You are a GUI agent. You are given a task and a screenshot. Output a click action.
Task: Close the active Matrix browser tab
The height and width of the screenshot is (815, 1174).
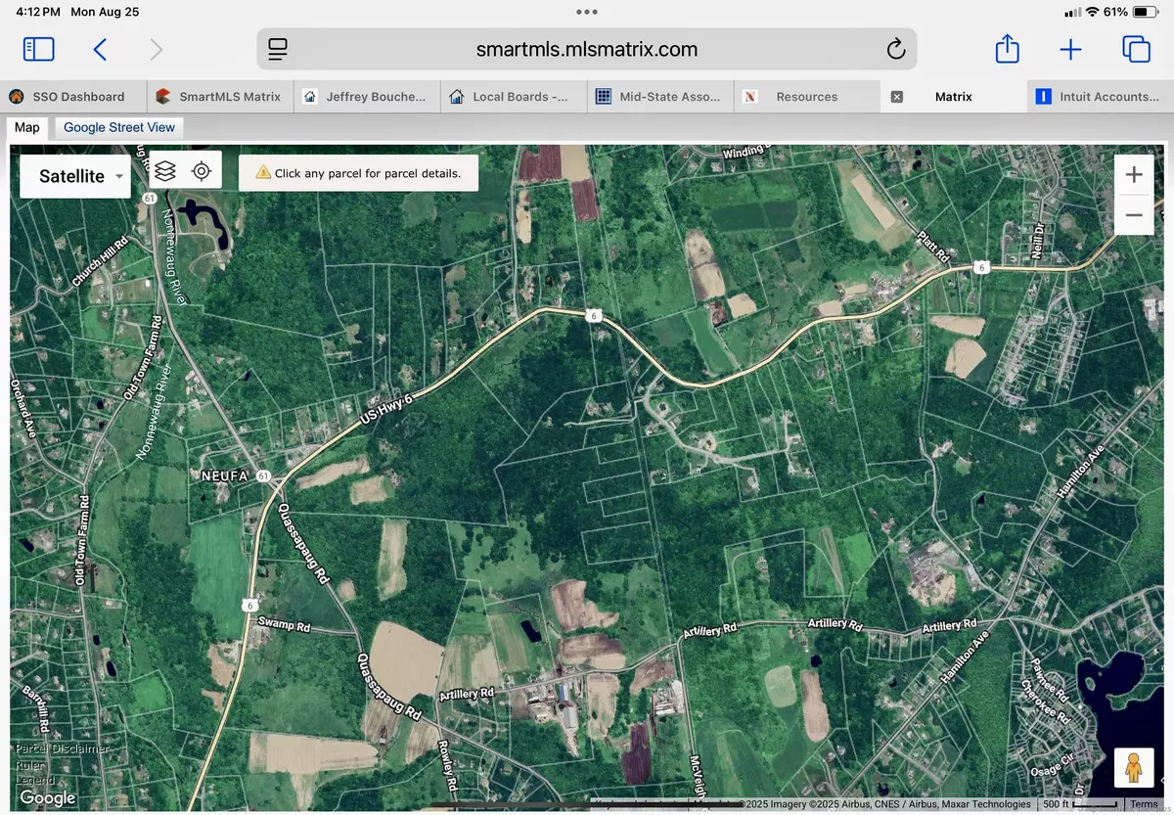click(897, 97)
